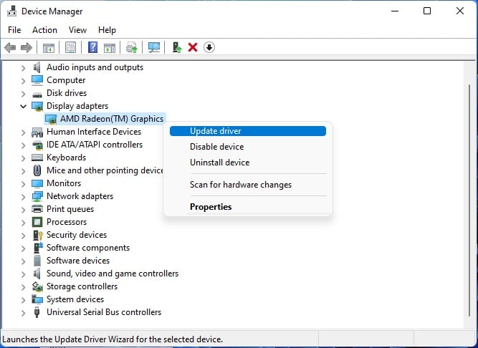478x348 pixels.
Task: Click the Back arrow toolbar icon
Action: (10, 47)
